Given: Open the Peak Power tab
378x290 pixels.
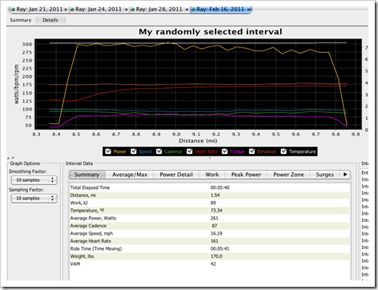Looking at the screenshot, I should tap(246, 175).
